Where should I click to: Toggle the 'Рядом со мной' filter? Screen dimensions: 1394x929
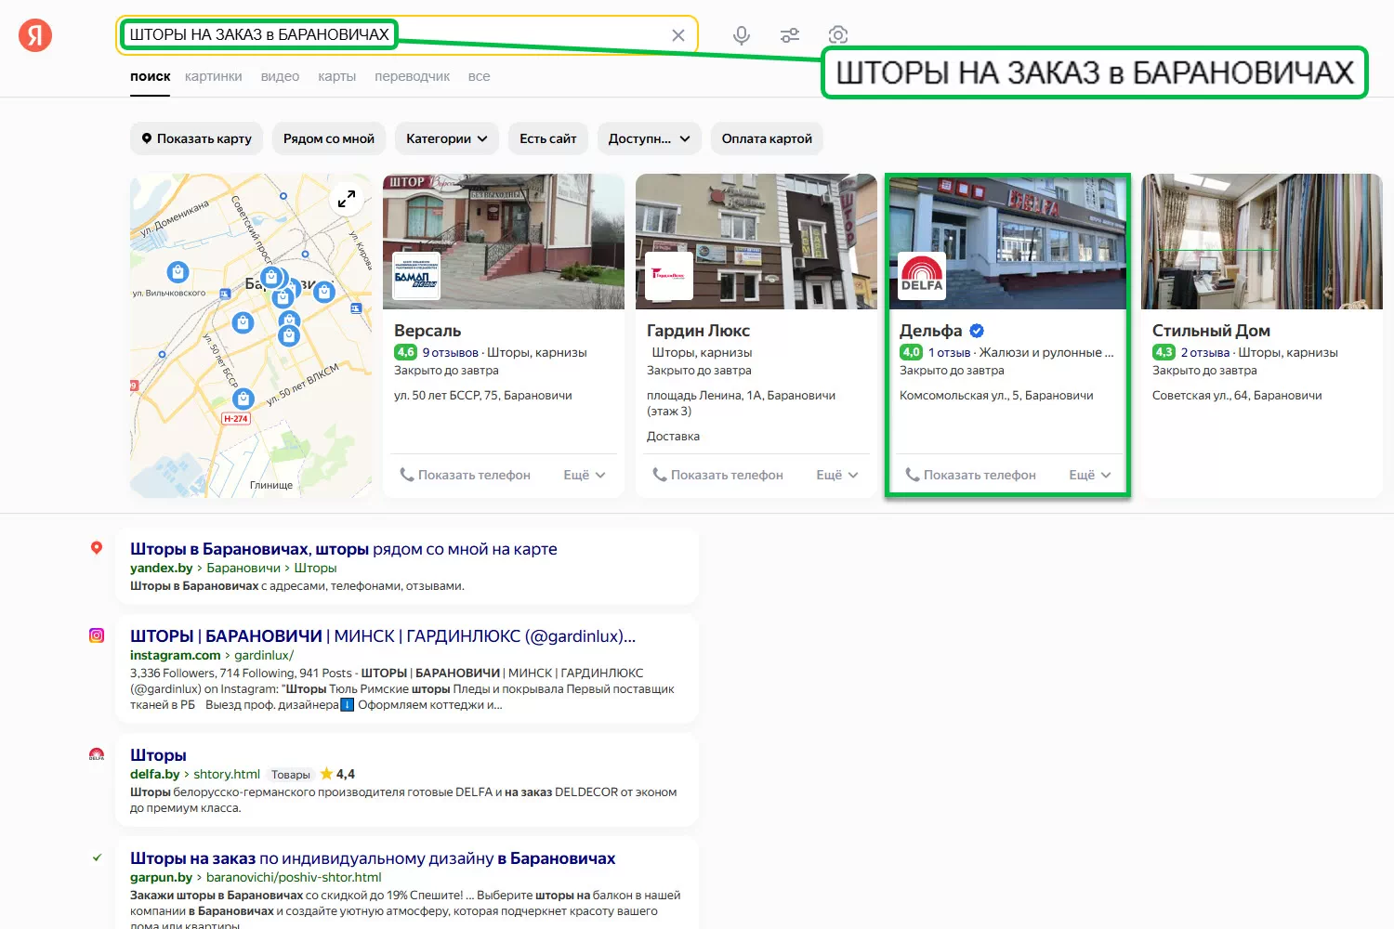coord(328,138)
